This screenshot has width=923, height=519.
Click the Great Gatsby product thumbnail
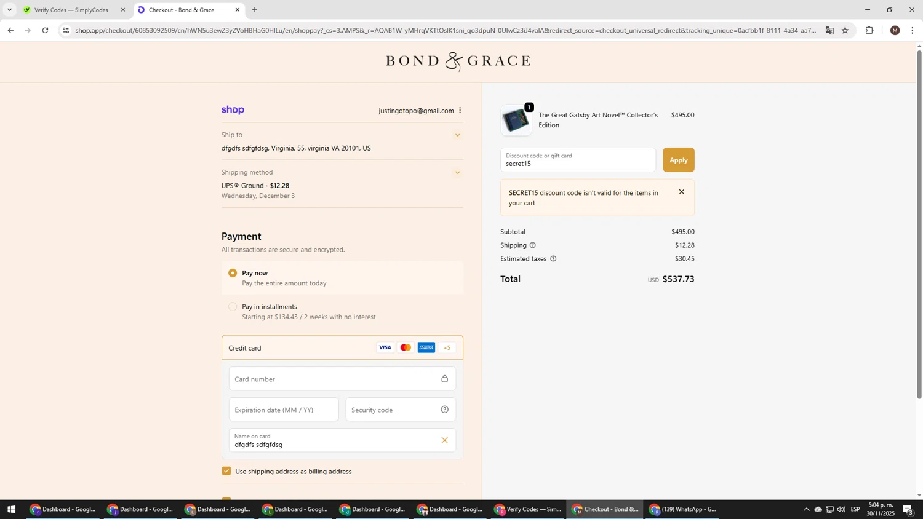(516, 120)
